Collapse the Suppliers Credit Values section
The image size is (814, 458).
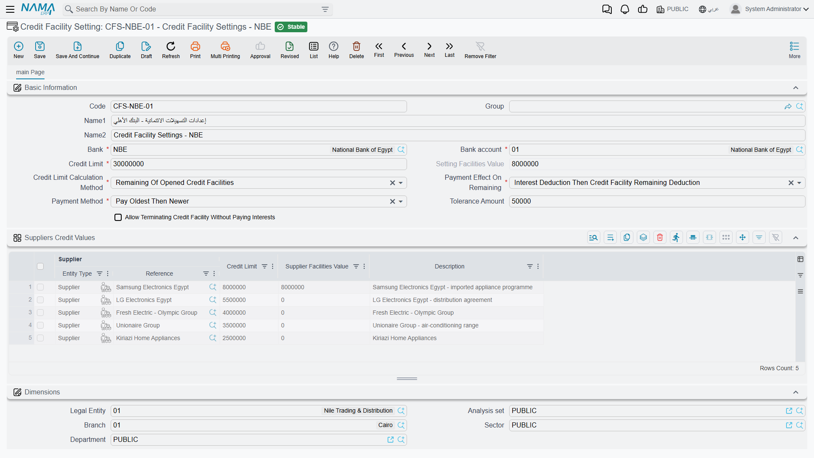coord(796,238)
